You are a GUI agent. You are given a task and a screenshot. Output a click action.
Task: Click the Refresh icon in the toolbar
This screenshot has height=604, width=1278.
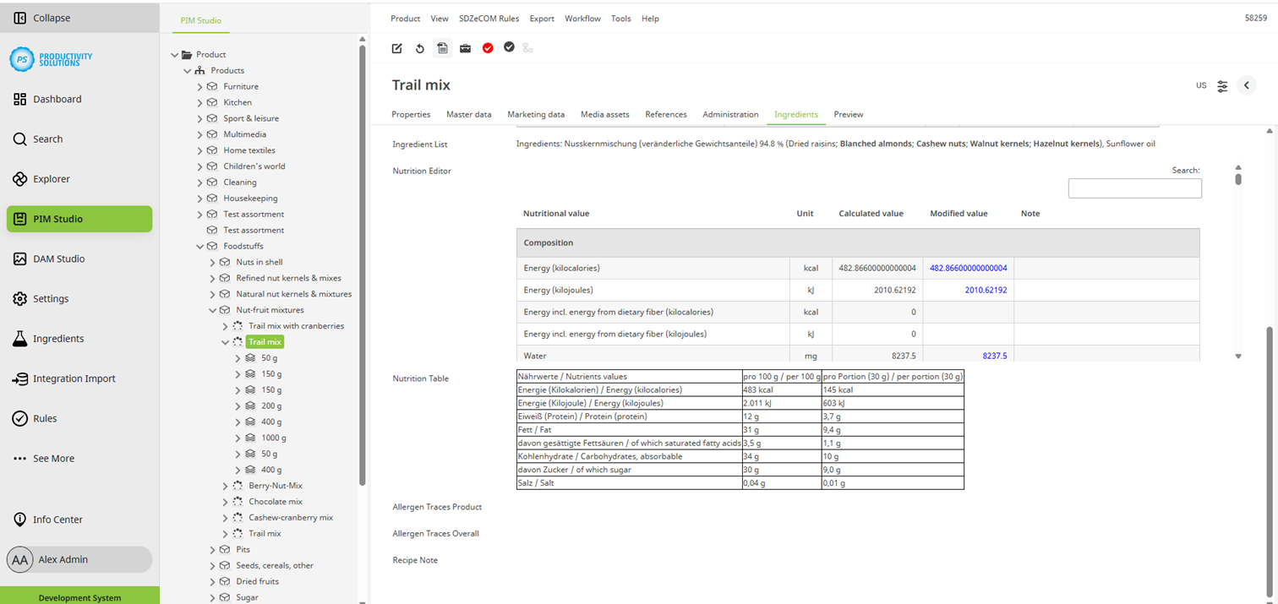point(419,48)
